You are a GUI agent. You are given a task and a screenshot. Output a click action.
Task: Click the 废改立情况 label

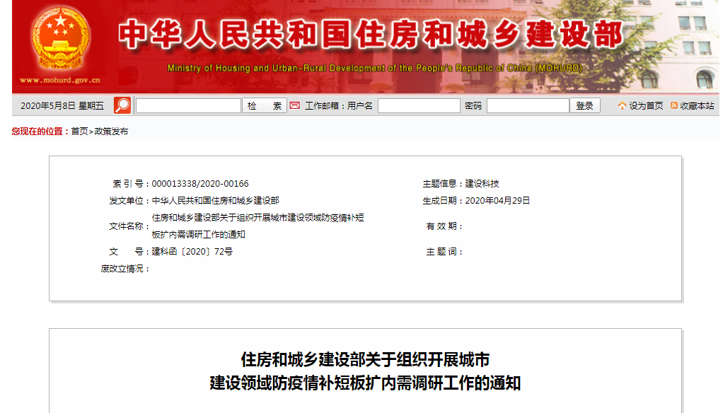tap(125, 269)
